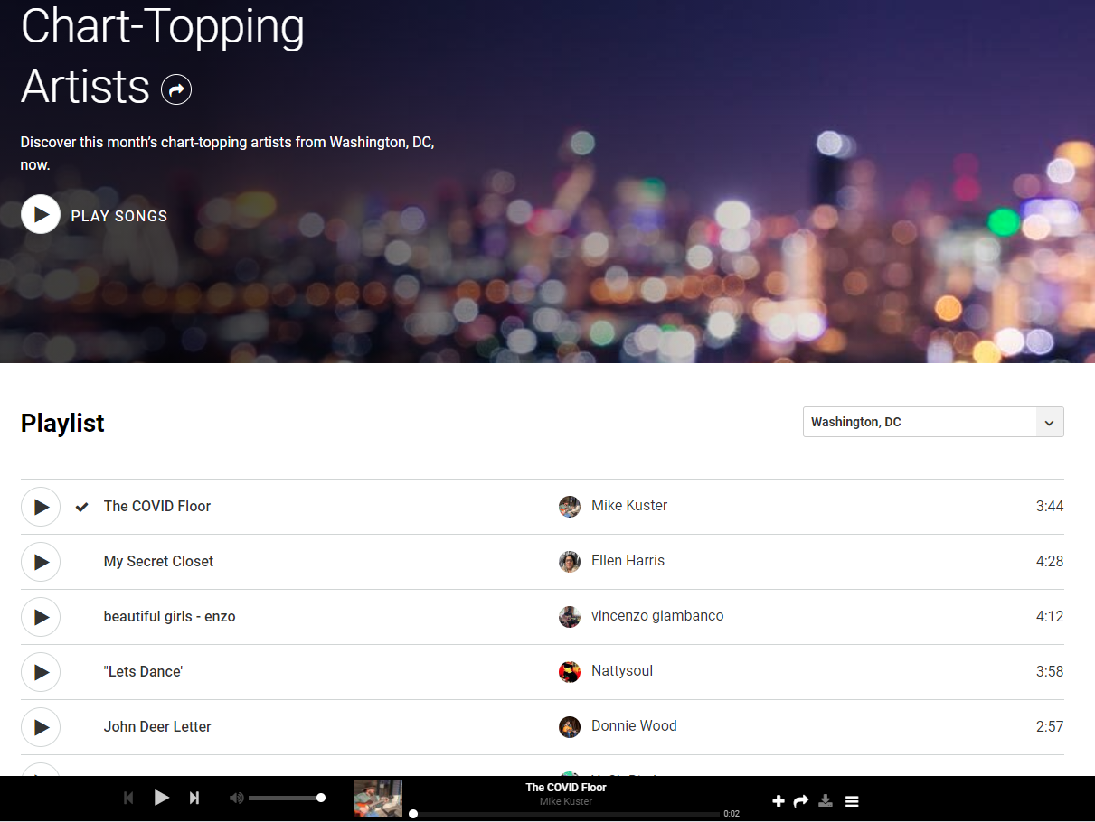Screen dimensions: 1095x822
Task: Click the album art thumbnail in the player bar
Action: (x=378, y=798)
